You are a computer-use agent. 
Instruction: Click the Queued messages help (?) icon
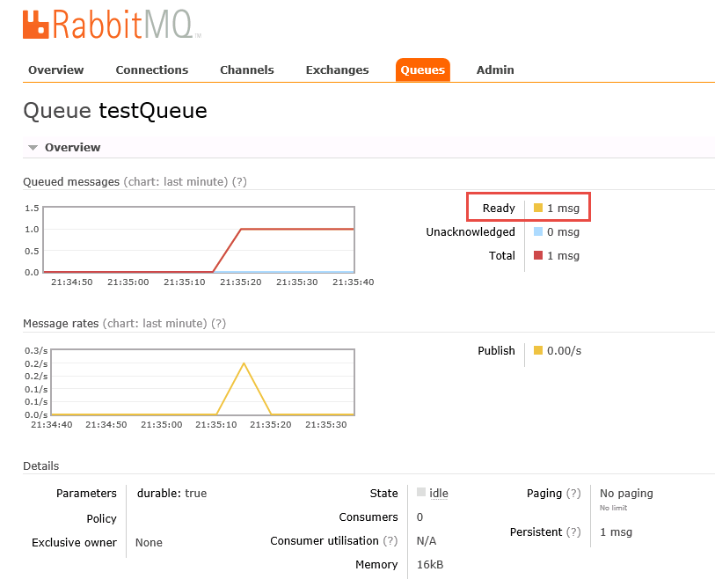(x=238, y=181)
